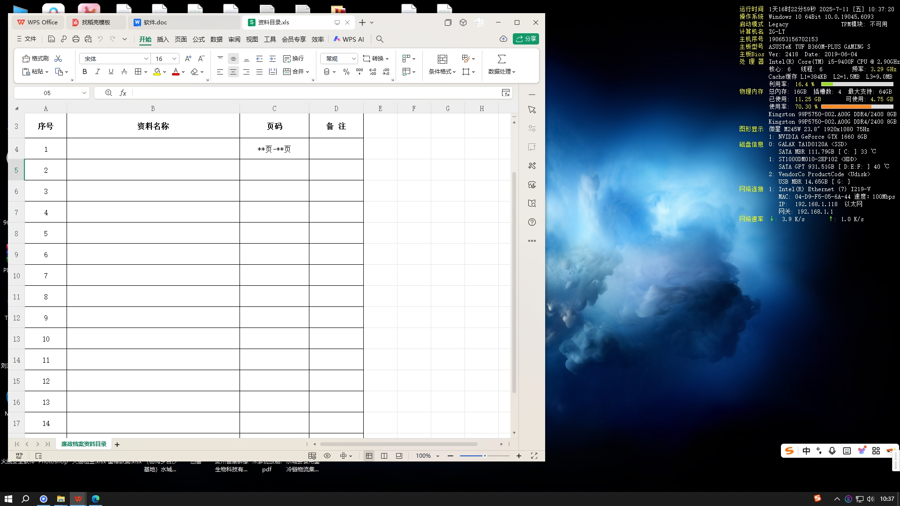This screenshot has height=506, width=900.
Task: Click the full screen icon in status bar
Action: [x=534, y=456]
